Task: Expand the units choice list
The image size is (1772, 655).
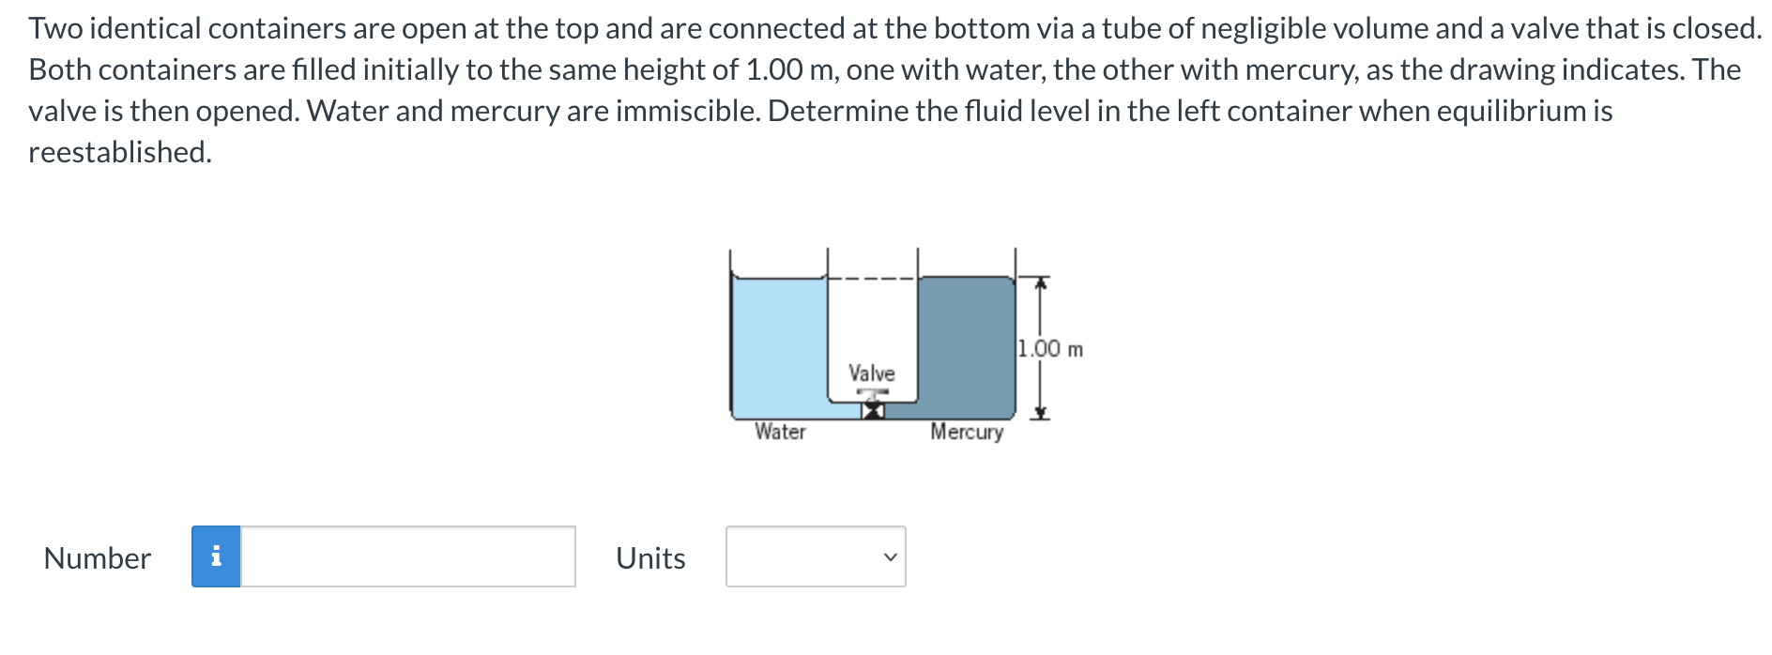Action: point(816,558)
